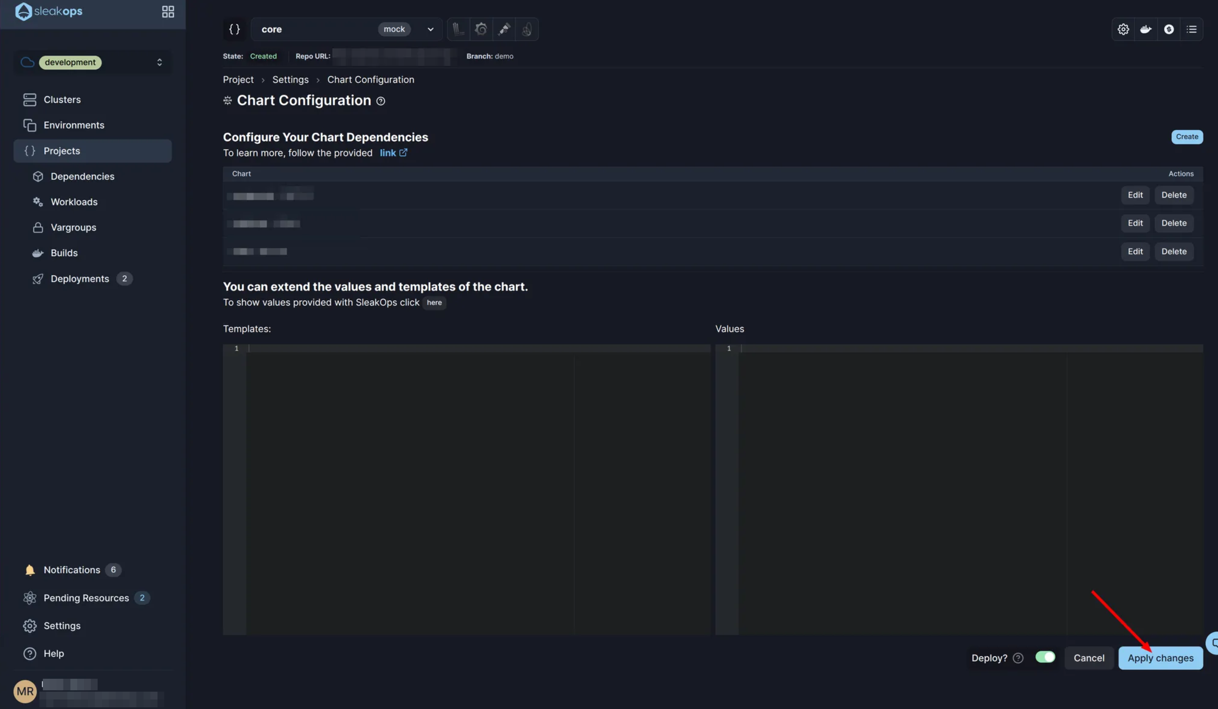Click the Deployments rocket icon
This screenshot has width=1218, height=709.
click(38, 279)
